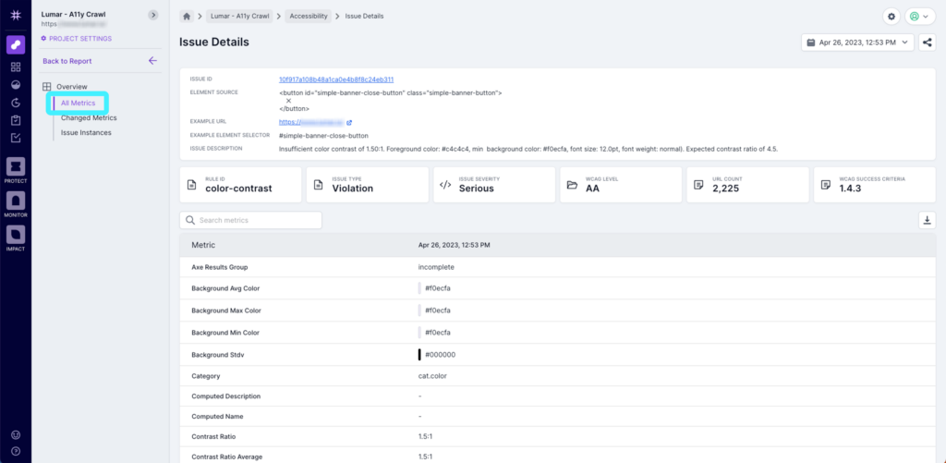Click Back to Report link
This screenshot has width=946, height=463.
point(67,61)
